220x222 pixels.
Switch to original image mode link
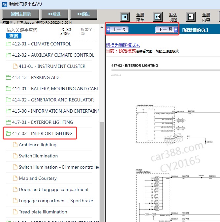(123, 45)
